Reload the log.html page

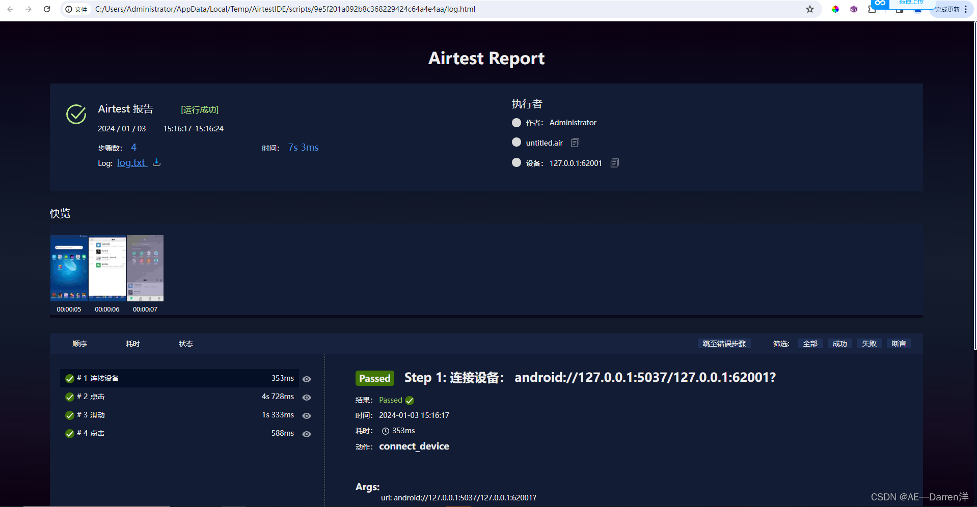(47, 9)
